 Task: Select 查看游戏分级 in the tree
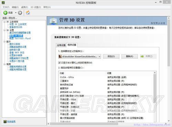(16, 27)
